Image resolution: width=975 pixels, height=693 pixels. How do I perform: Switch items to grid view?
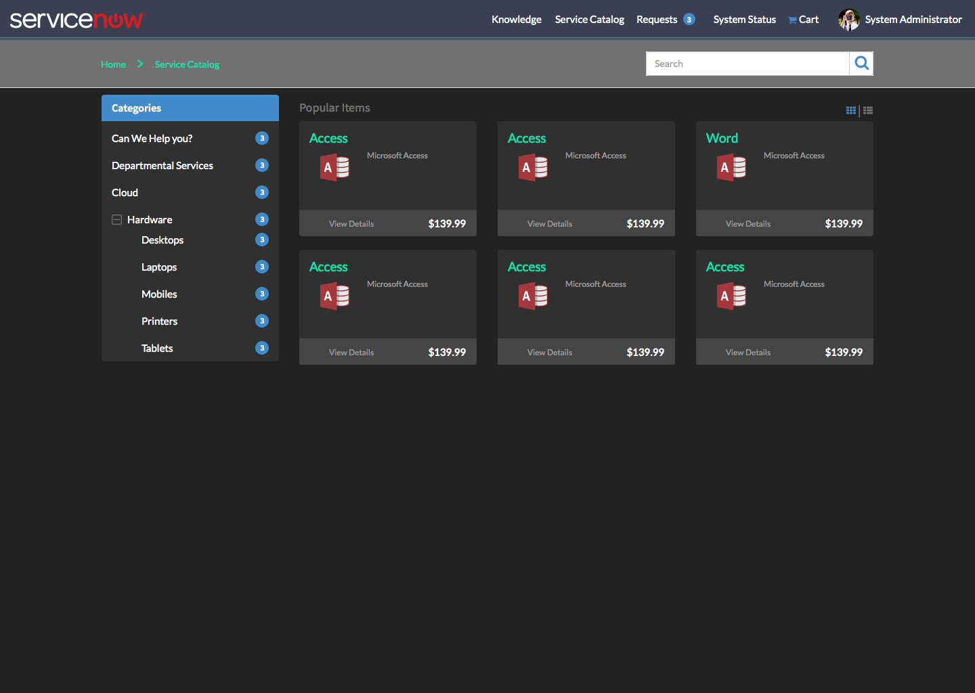851,110
